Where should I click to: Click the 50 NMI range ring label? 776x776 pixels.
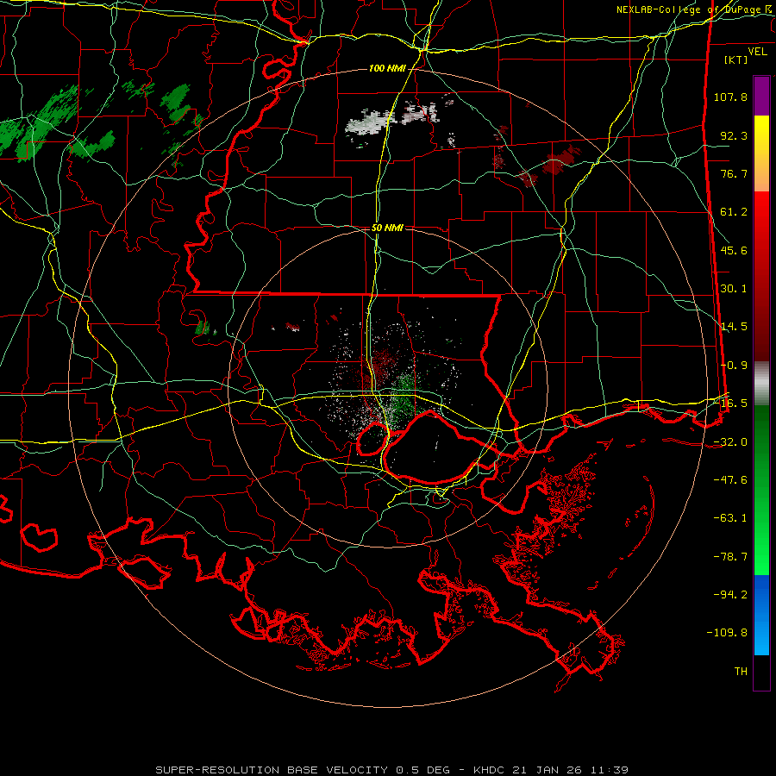pos(387,228)
